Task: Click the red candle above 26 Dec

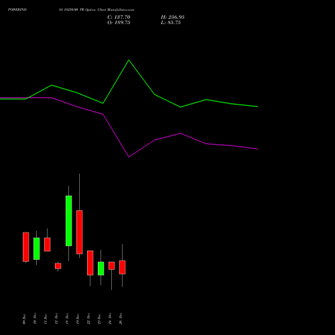Action: tap(123, 267)
